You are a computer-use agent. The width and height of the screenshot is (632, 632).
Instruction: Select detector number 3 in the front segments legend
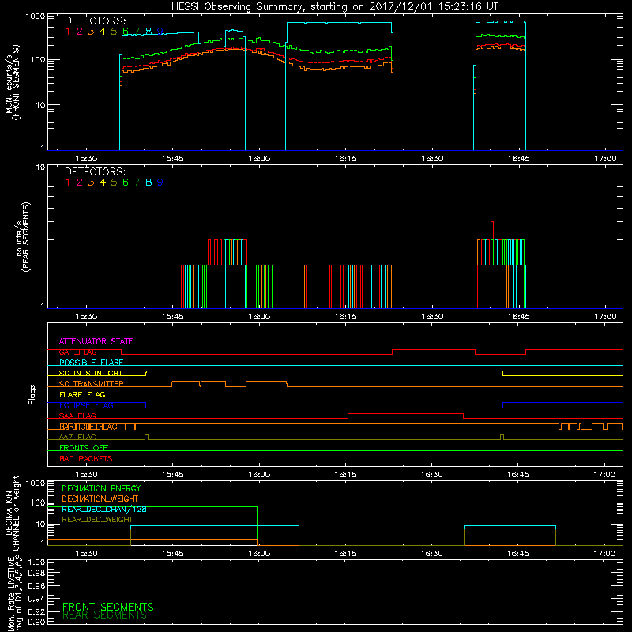tap(91, 32)
